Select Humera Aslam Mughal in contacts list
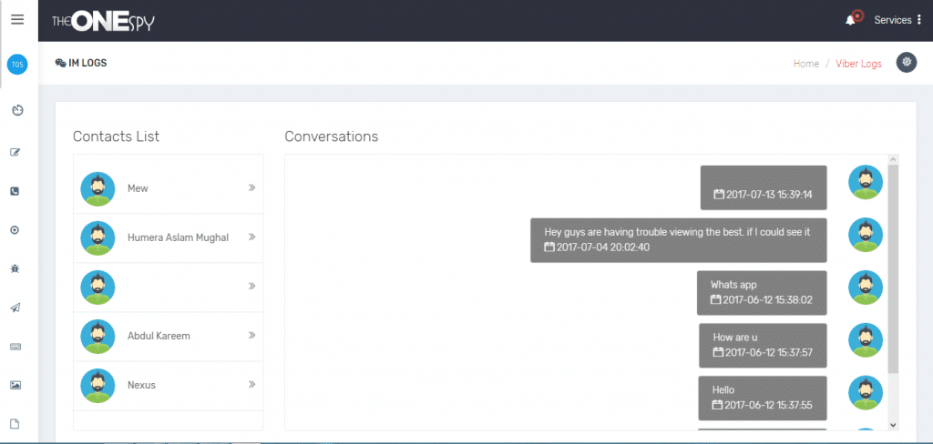Screen dimensions: 933x444 click(178, 237)
